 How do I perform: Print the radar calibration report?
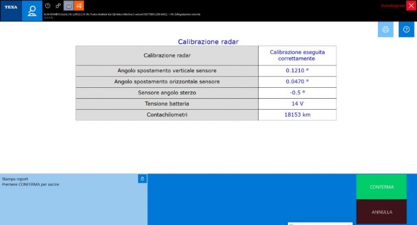pyautogui.click(x=386, y=30)
